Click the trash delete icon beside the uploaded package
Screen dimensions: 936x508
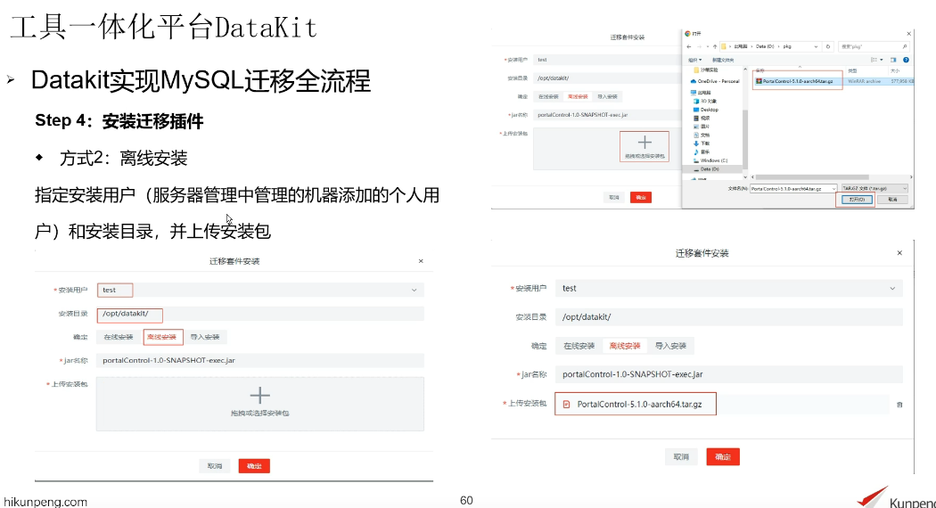click(899, 405)
